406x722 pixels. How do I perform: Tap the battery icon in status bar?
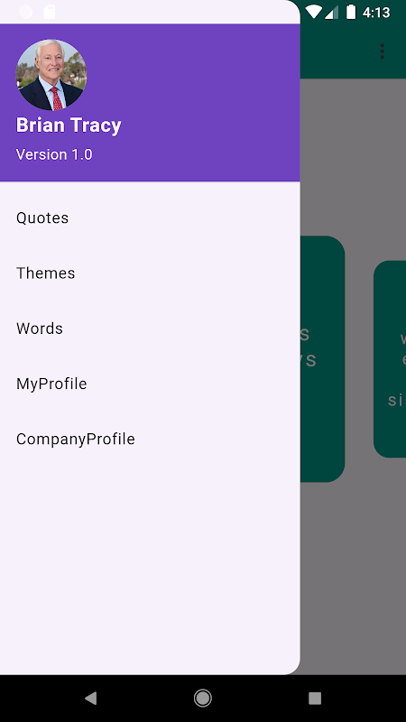[351, 12]
